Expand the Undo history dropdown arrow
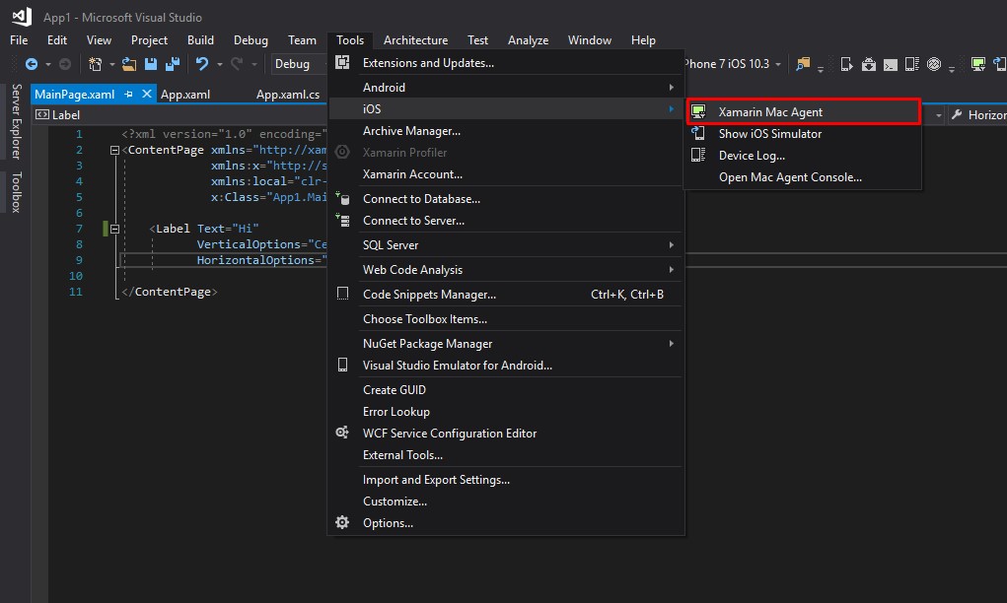Viewport: 1007px width, 603px height. point(219,64)
